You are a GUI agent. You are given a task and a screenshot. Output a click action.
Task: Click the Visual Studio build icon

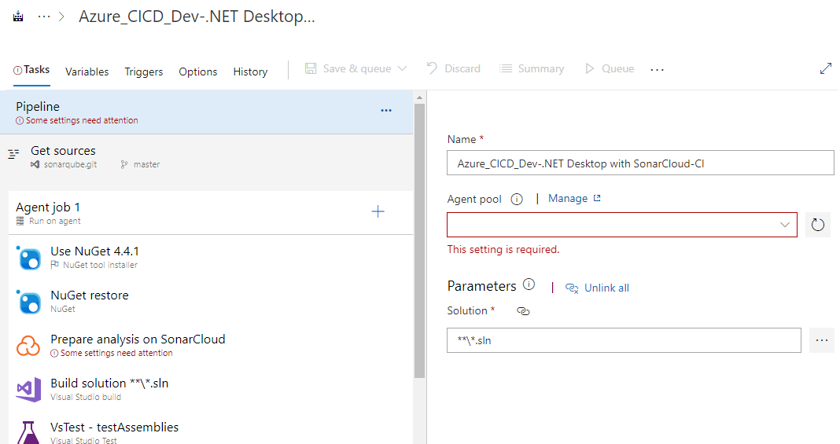pyautogui.click(x=28, y=390)
